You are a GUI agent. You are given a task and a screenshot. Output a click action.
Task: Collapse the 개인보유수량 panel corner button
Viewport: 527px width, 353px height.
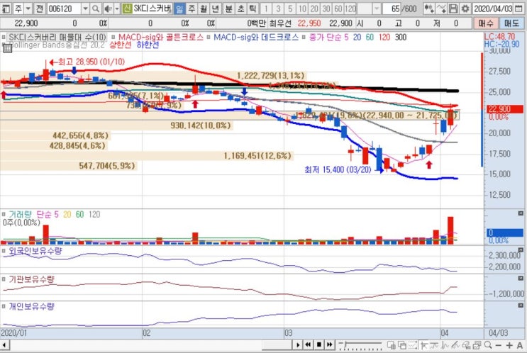tap(521, 306)
